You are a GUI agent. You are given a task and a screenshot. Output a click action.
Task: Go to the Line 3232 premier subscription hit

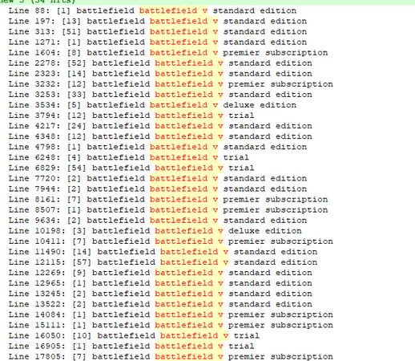pyautogui.click(x=171, y=84)
